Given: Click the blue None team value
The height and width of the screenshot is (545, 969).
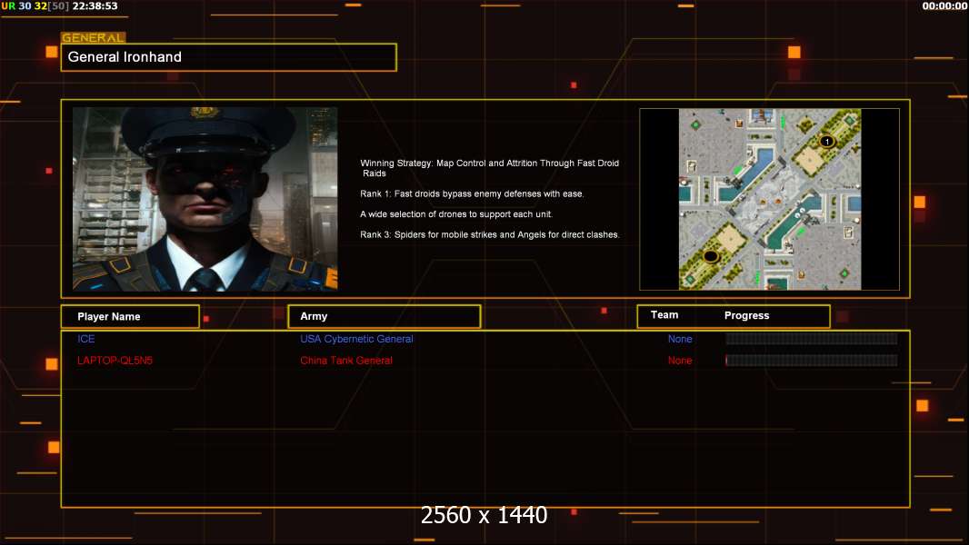Looking at the screenshot, I should point(680,339).
